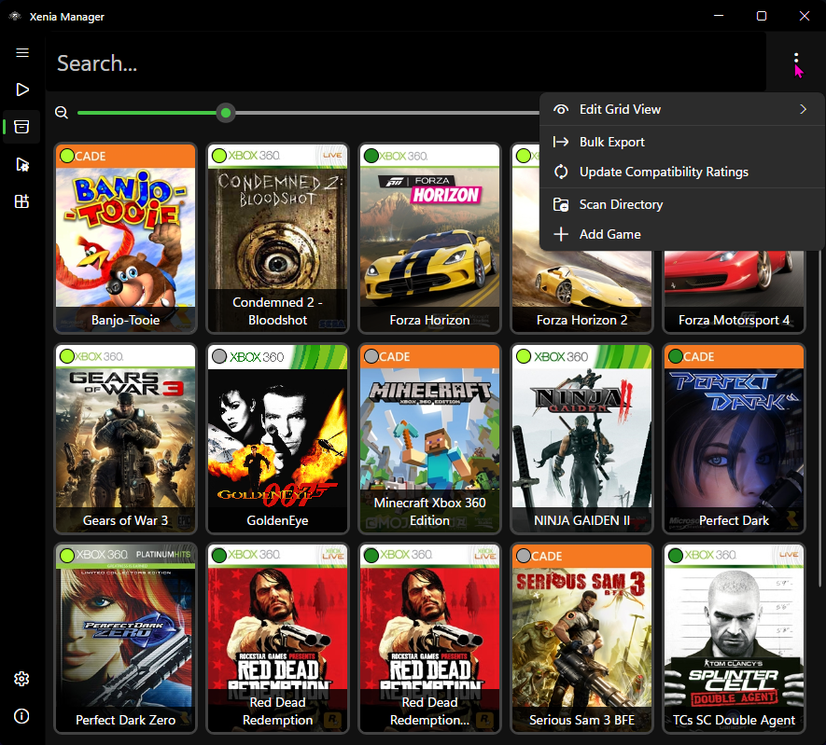Click the vertical scrollbar on the right
Viewport: 826px width, 745px height.
point(819,419)
